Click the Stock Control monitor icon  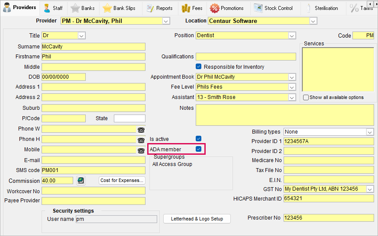(x=258, y=8)
